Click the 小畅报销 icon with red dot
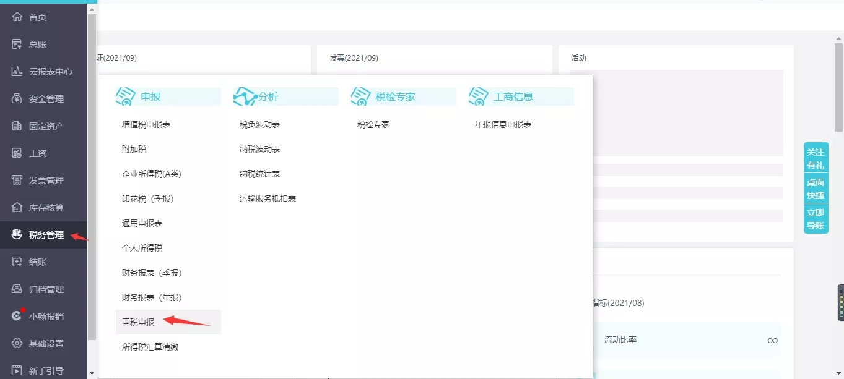Viewport: 844px width, 379px height. click(17, 316)
